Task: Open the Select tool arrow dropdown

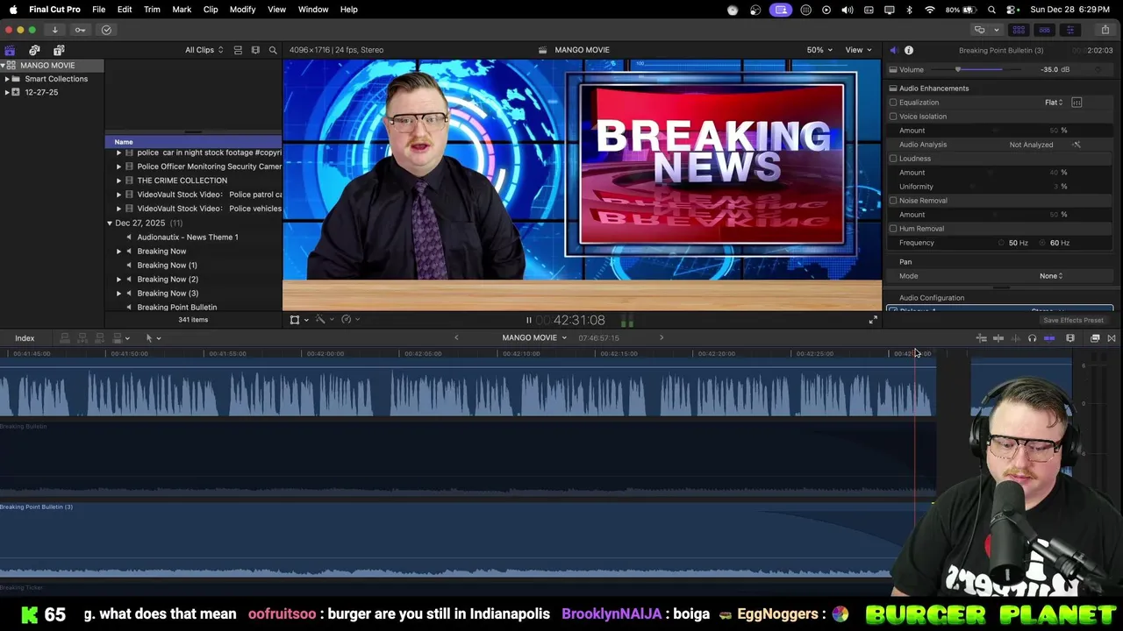Action: point(153,338)
